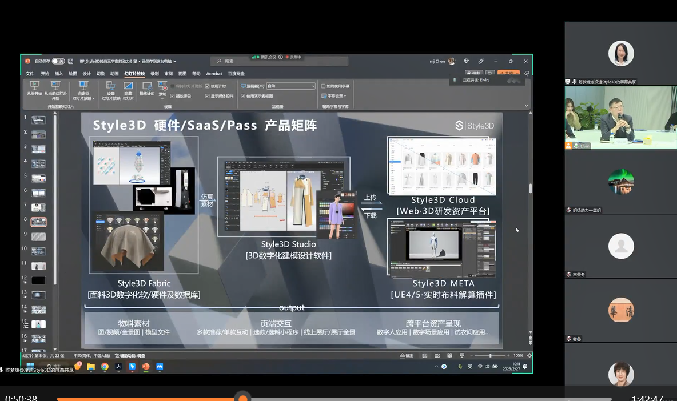Screen dimensions: 677x401
Task: Show hidden tray icons with up chevron
Action: click(436, 367)
